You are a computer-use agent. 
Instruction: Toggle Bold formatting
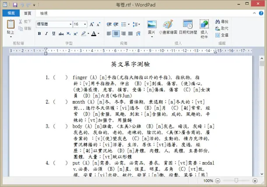[x=39, y=34]
